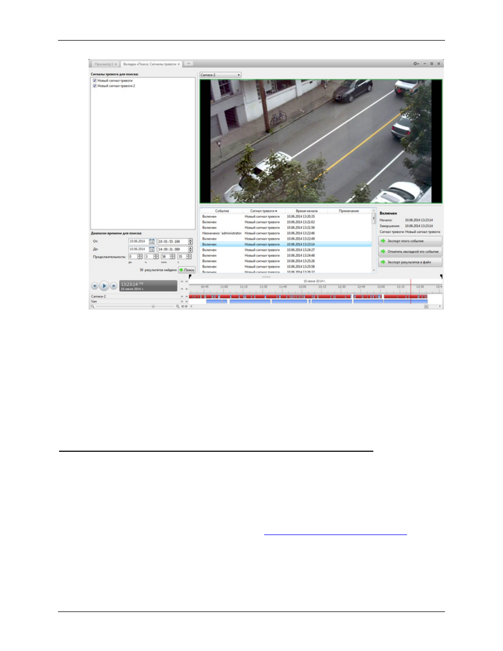The height and width of the screenshot is (651, 503).
Task: Adjust От time stepper arrows
Action: (190, 241)
